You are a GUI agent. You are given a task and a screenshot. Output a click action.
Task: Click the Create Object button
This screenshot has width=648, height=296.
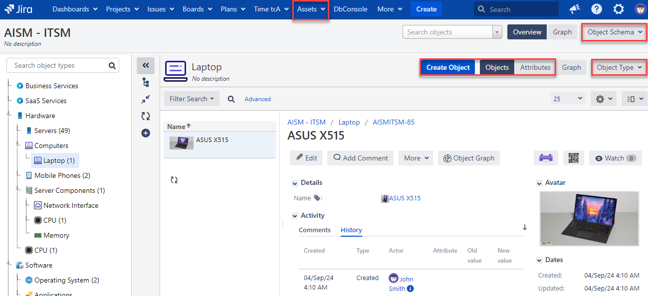[x=448, y=67]
